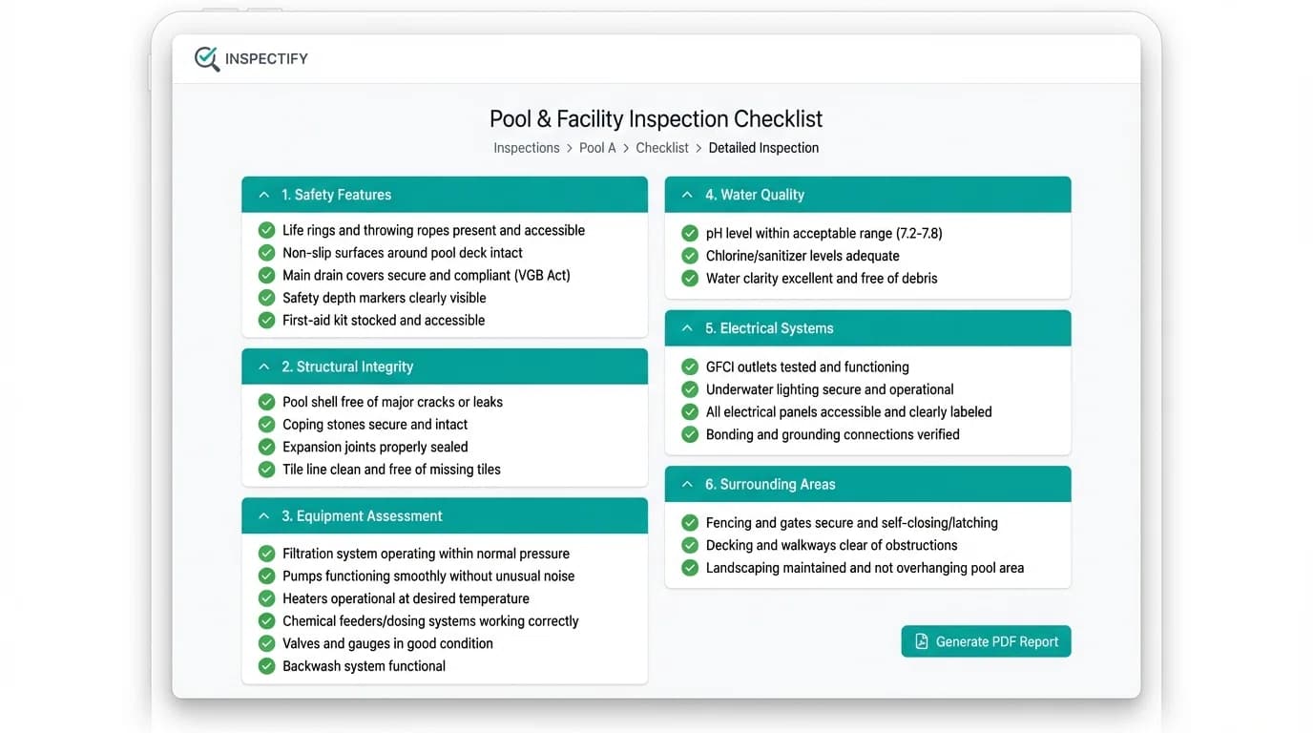Image resolution: width=1313 pixels, height=733 pixels.
Task: Select the 'Detailed Inspection' breadcrumb item
Action: (763, 147)
